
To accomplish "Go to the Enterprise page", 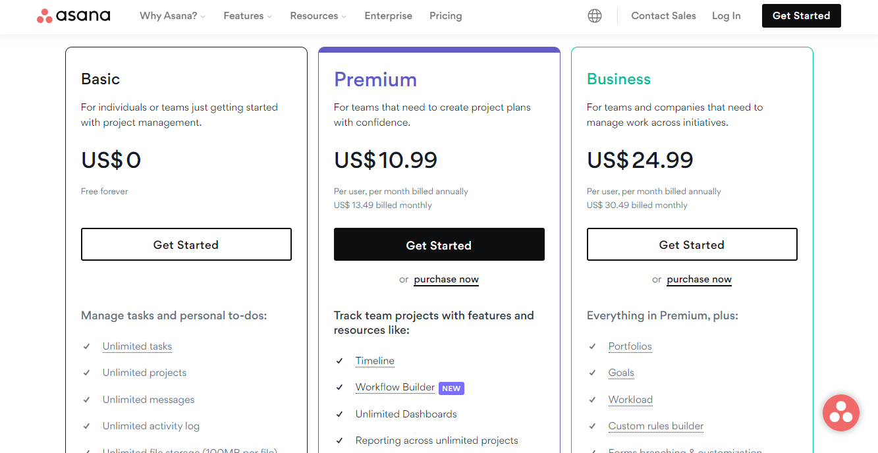I will (388, 16).
